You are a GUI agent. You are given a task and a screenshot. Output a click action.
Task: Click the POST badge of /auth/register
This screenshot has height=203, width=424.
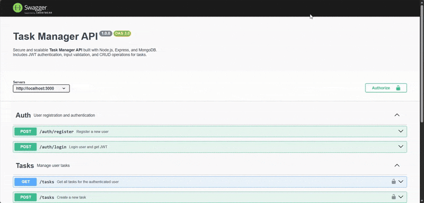click(25, 131)
